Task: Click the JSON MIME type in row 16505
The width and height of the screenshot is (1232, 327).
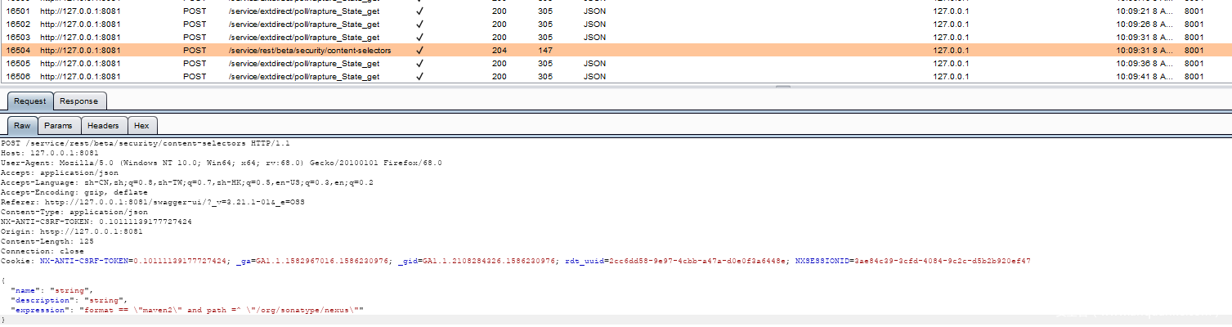Action: 594,63
